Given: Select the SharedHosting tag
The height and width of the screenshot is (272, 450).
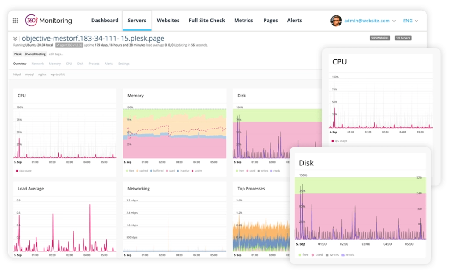Looking at the screenshot, I should point(35,54).
